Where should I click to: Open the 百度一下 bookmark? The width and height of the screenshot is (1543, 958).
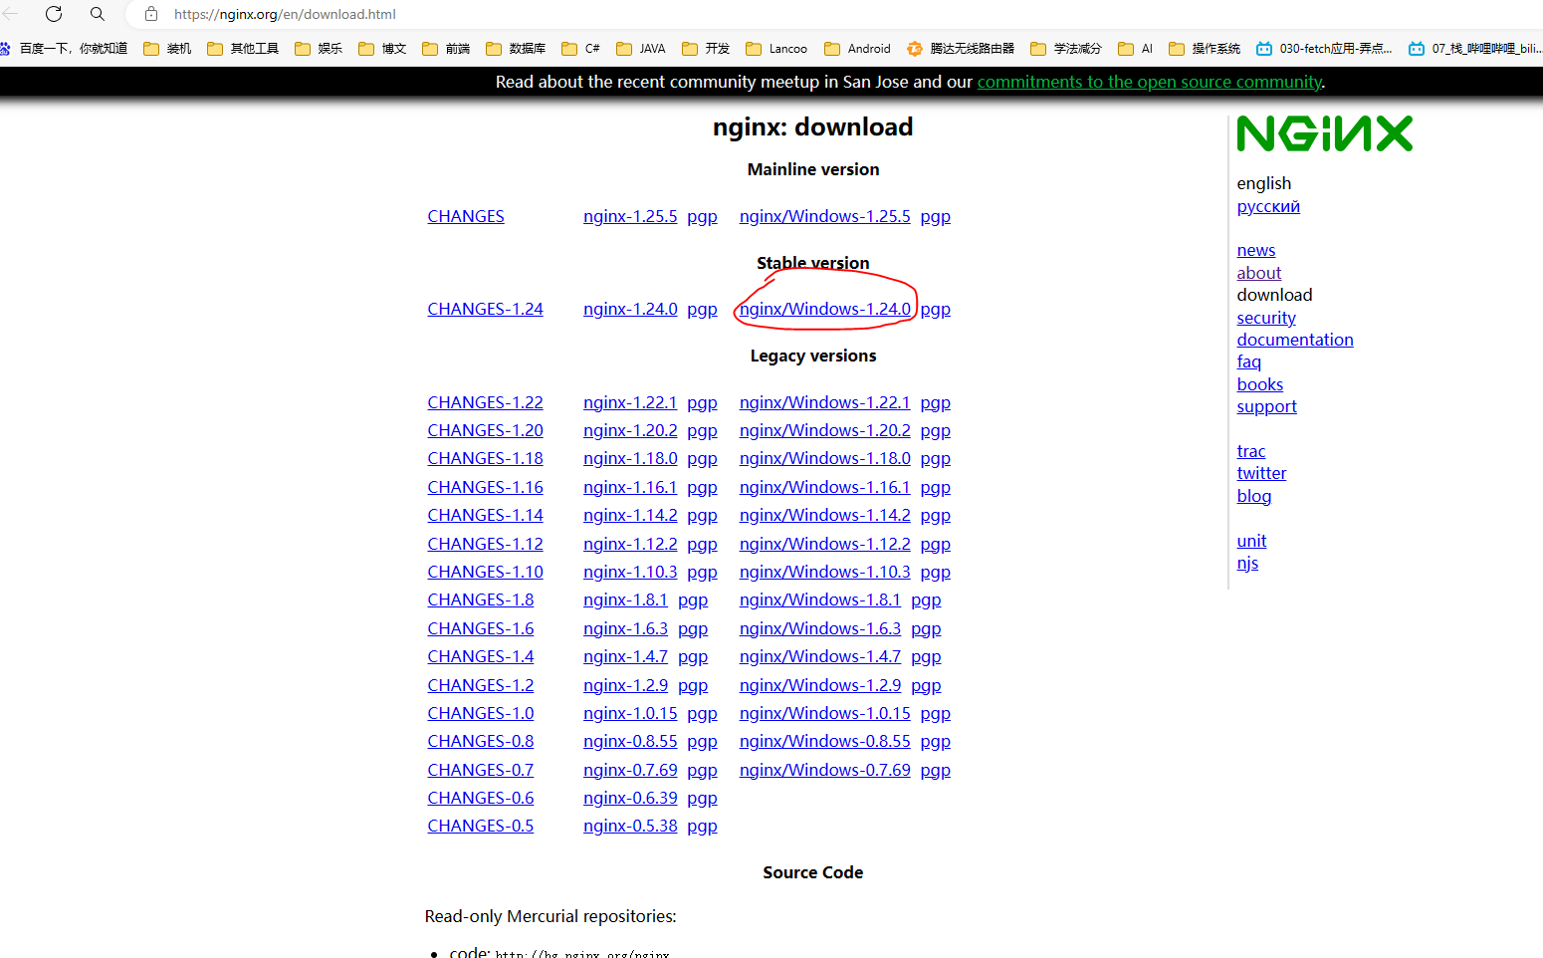64,48
